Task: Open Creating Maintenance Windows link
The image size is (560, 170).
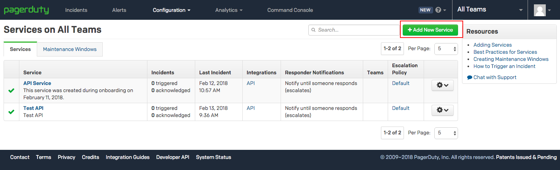Action: 511,59
